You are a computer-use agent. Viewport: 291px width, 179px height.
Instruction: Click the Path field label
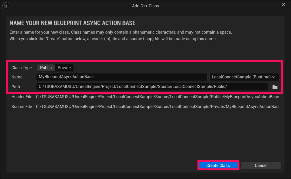16,87
